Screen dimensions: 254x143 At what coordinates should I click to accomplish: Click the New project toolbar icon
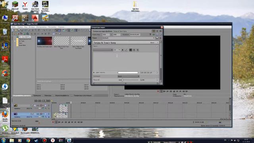click(13, 30)
